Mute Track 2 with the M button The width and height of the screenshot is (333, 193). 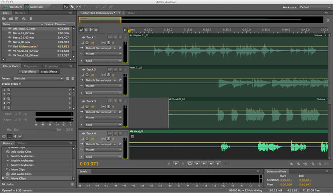(109, 70)
